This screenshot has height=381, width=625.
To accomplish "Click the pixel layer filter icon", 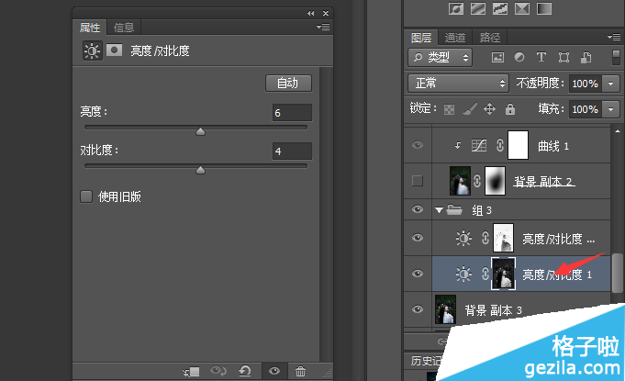I will coord(498,57).
